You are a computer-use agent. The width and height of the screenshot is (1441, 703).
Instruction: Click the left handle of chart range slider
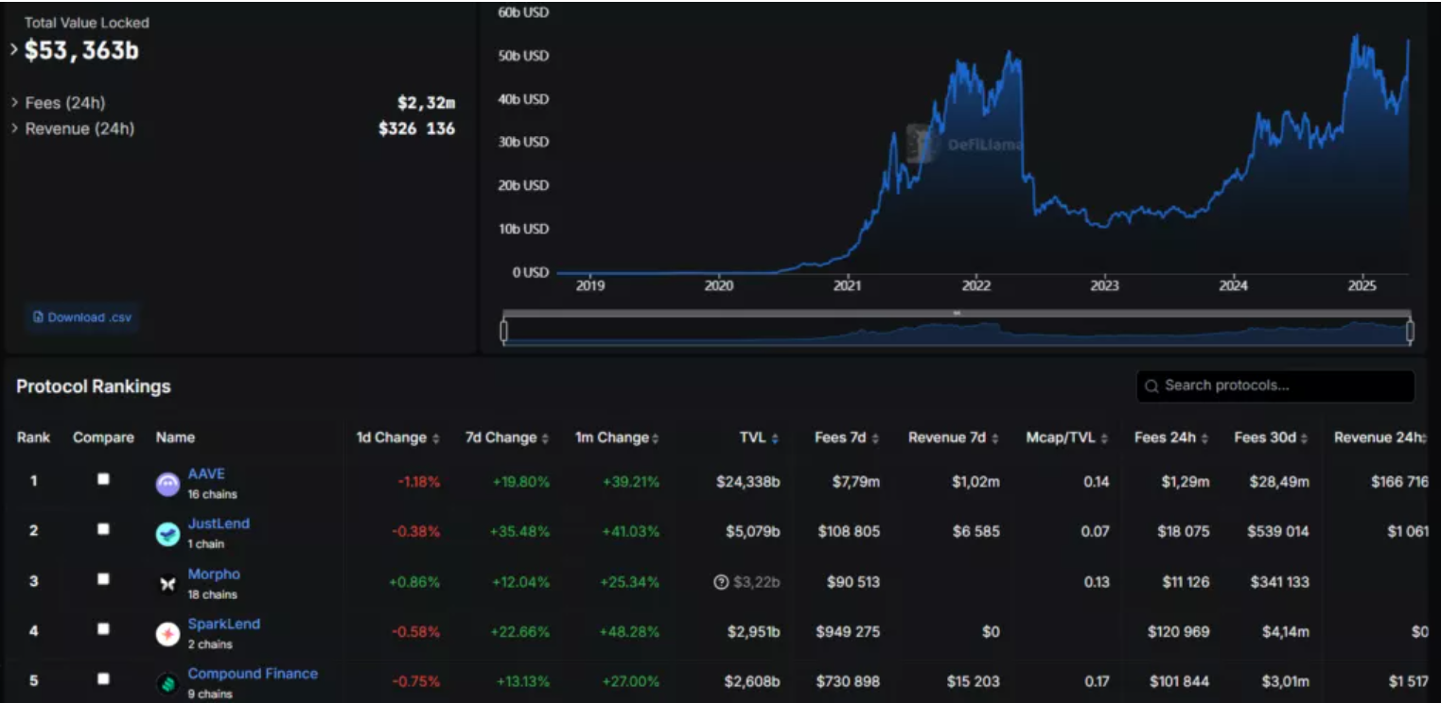coord(503,331)
